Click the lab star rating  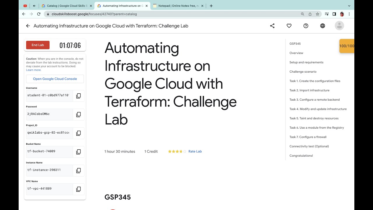[177, 151]
